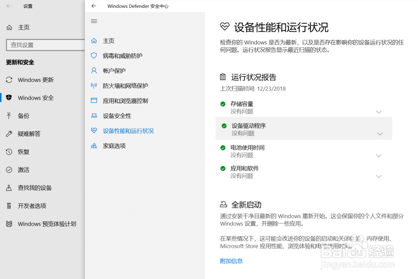Click the 激活 checkmark circle icon

pyautogui.click(x=9, y=170)
